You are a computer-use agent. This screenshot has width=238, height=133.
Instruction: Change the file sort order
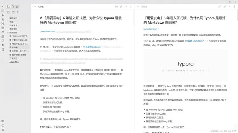(18, 12)
